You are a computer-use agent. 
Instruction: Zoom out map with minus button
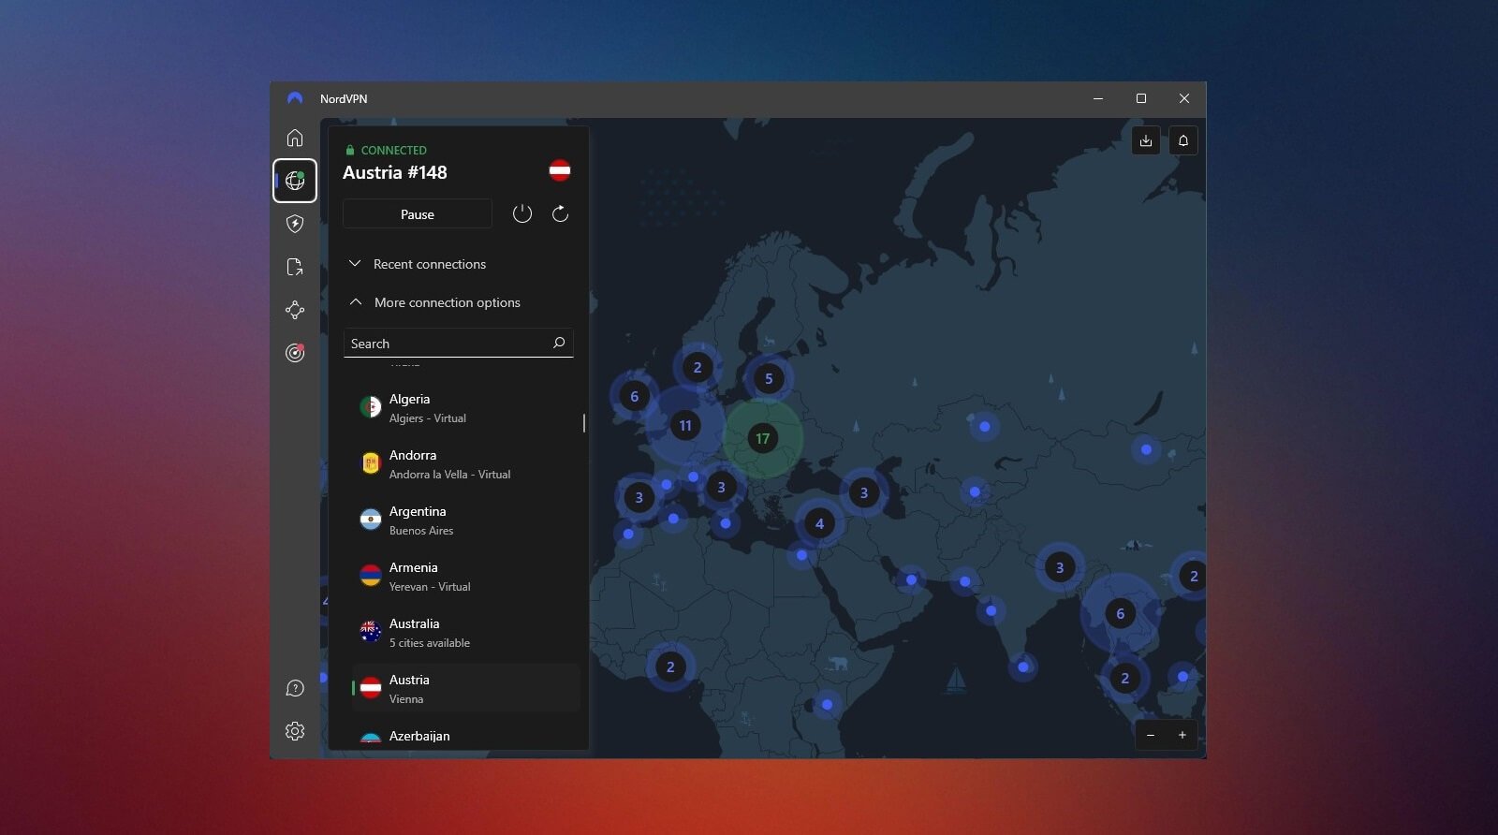pos(1151,735)
